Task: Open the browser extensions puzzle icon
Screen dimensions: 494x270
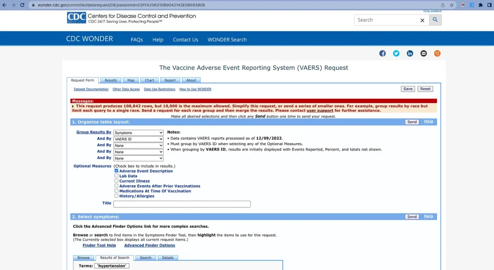Action: [480, 5]
